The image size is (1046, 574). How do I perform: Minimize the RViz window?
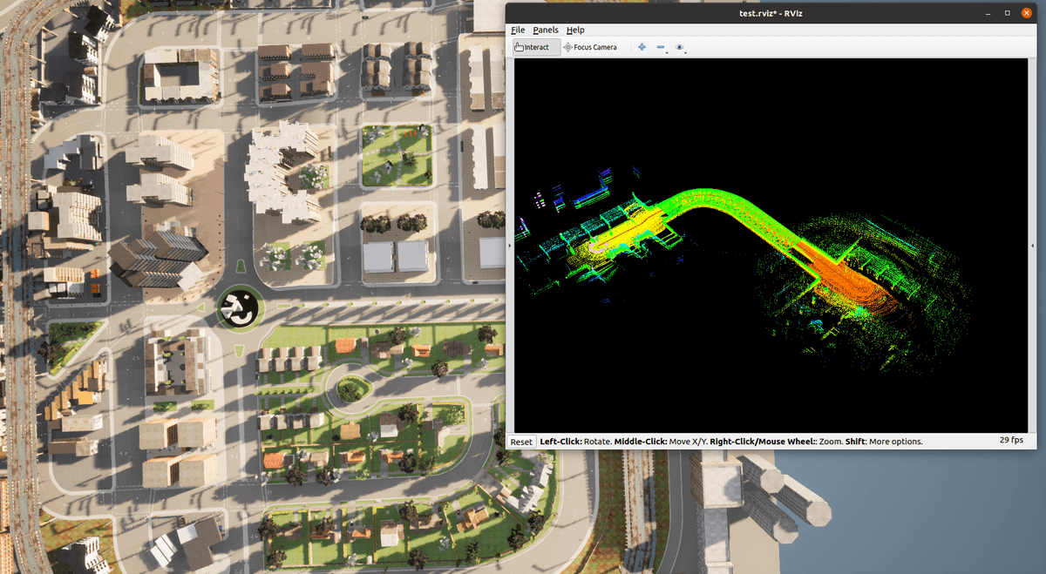tap(988, 13)
